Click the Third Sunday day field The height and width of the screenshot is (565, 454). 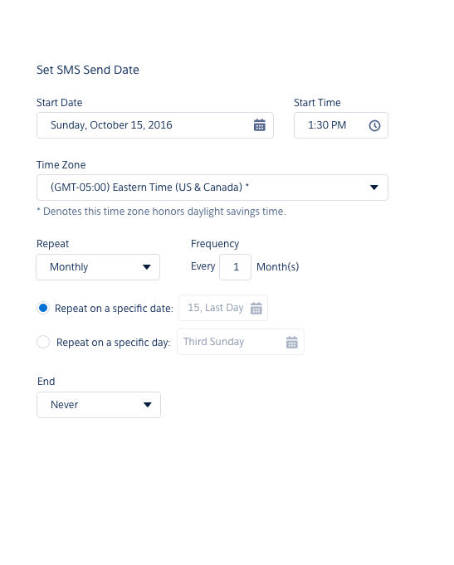(x=241, y=342)
